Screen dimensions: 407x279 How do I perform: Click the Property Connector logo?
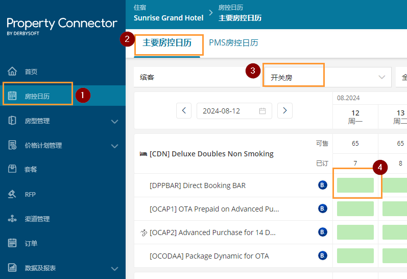62,26
